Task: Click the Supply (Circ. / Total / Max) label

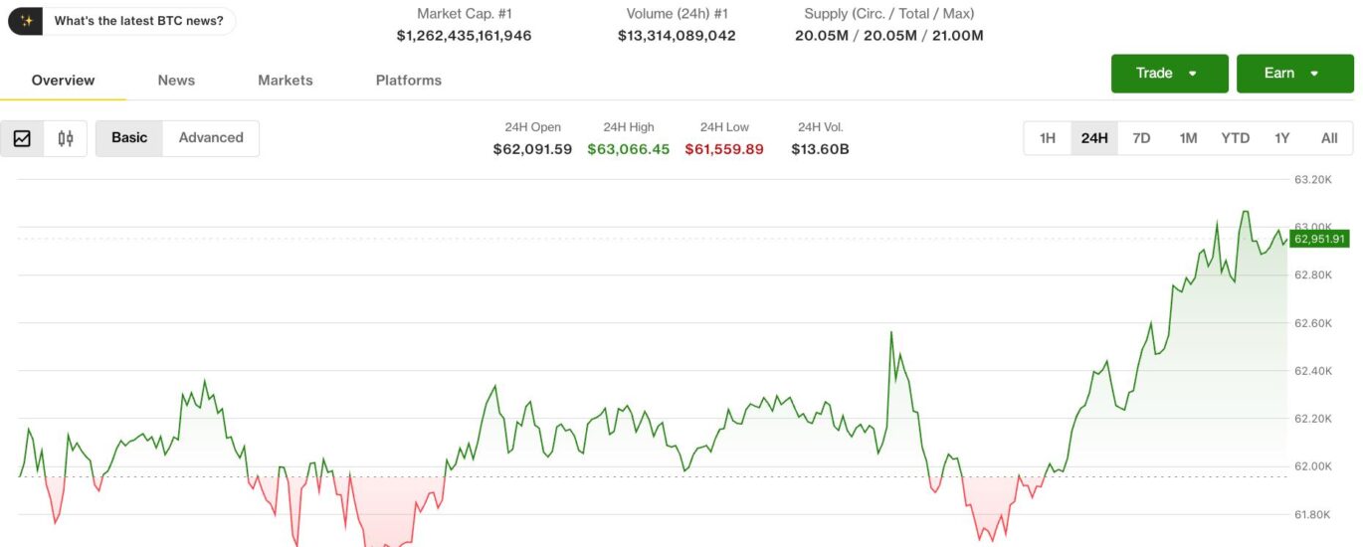Action: pos(889,14)
